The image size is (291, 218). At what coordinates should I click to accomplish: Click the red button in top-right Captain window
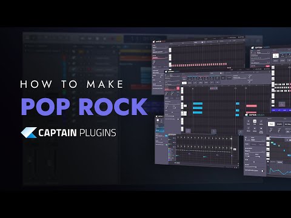(267, 66)
